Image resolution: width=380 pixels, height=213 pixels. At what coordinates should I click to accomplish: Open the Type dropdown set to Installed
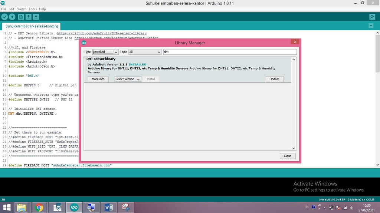pos(105,52)
